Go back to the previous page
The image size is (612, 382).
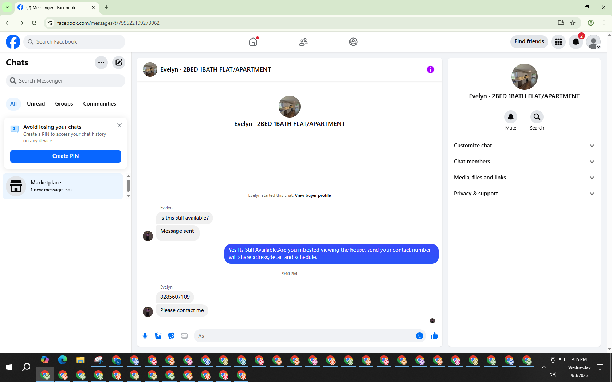coord(8,23)
